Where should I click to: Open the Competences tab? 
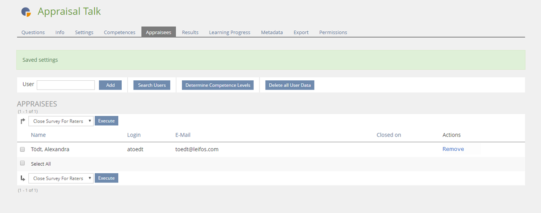tap(120, 32)
